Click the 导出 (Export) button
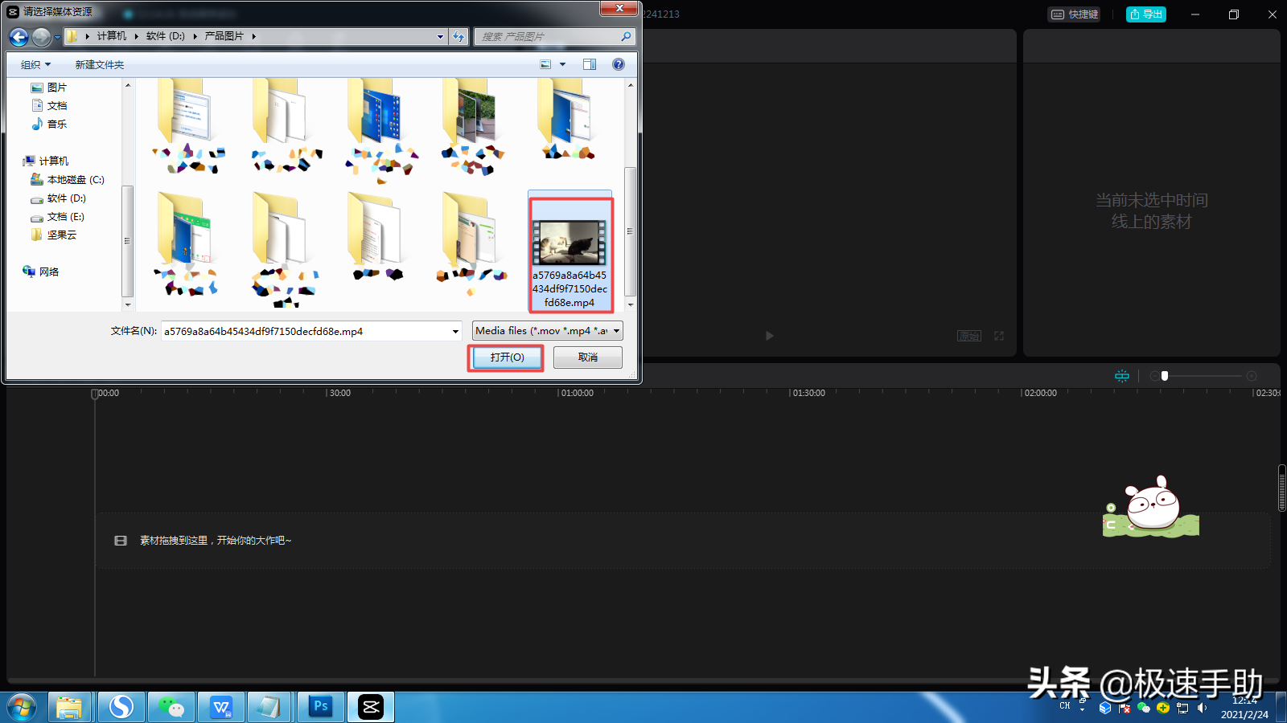The width and height of the screenshot is (1287, 723). (x=1146, y=14)
